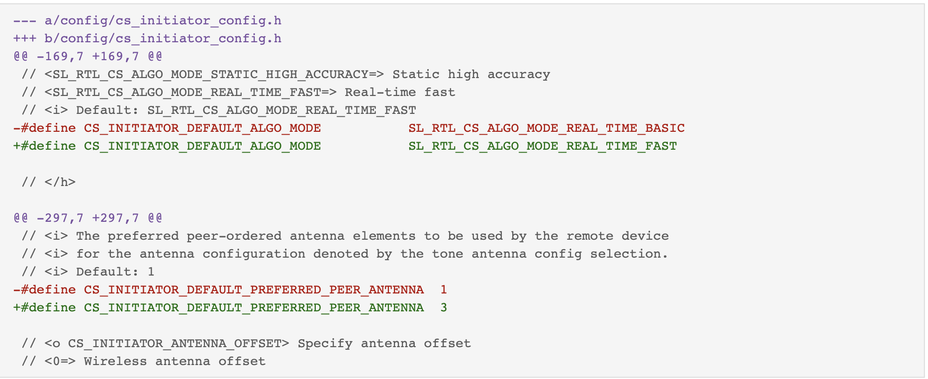Click the 'Default: 1' comment line

pyautogui.click(x=88, y=272)
